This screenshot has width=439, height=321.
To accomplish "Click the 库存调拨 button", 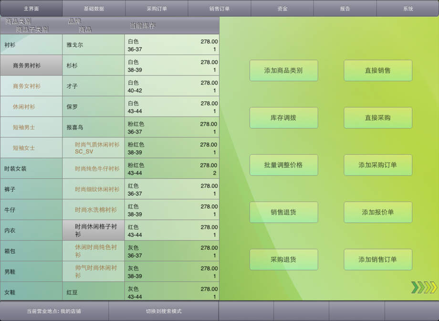I will pos(283,118).
